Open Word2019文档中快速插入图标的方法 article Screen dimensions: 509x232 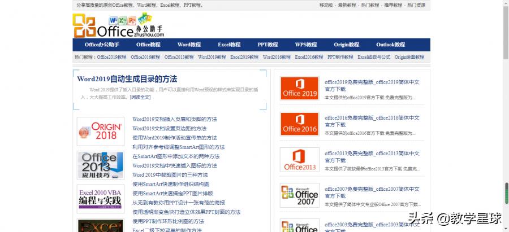click(x=175, y=165)
